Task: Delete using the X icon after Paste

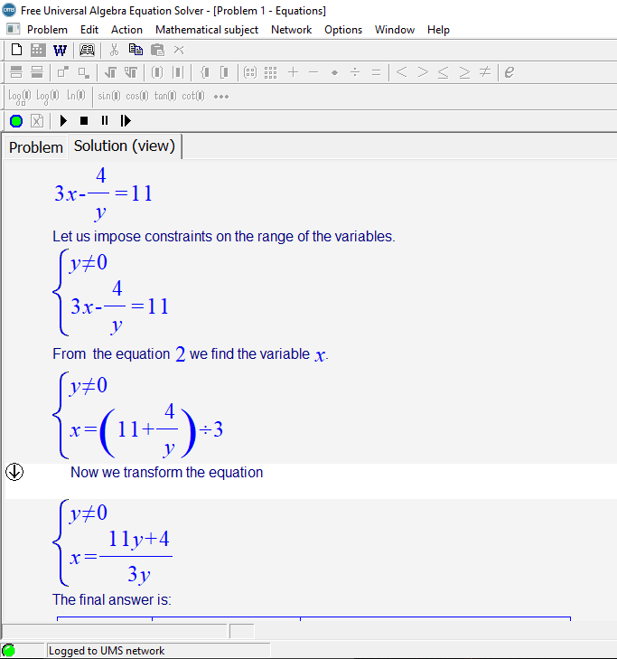Action: (179, 50)
